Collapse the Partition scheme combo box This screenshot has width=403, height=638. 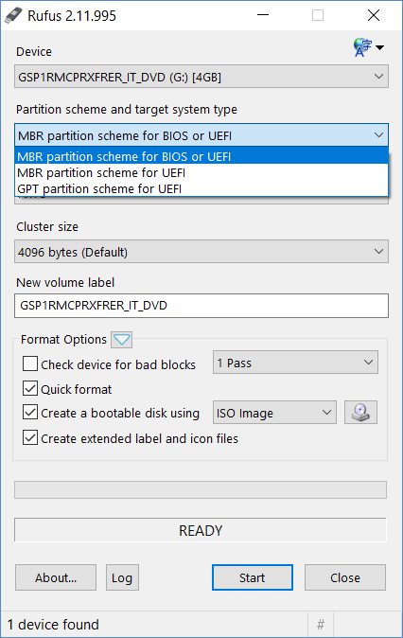[x=201, y=135]
